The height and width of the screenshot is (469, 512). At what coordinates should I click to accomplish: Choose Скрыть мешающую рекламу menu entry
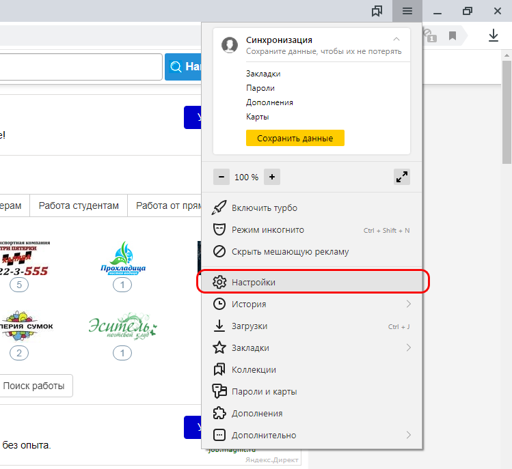(290, 251)
